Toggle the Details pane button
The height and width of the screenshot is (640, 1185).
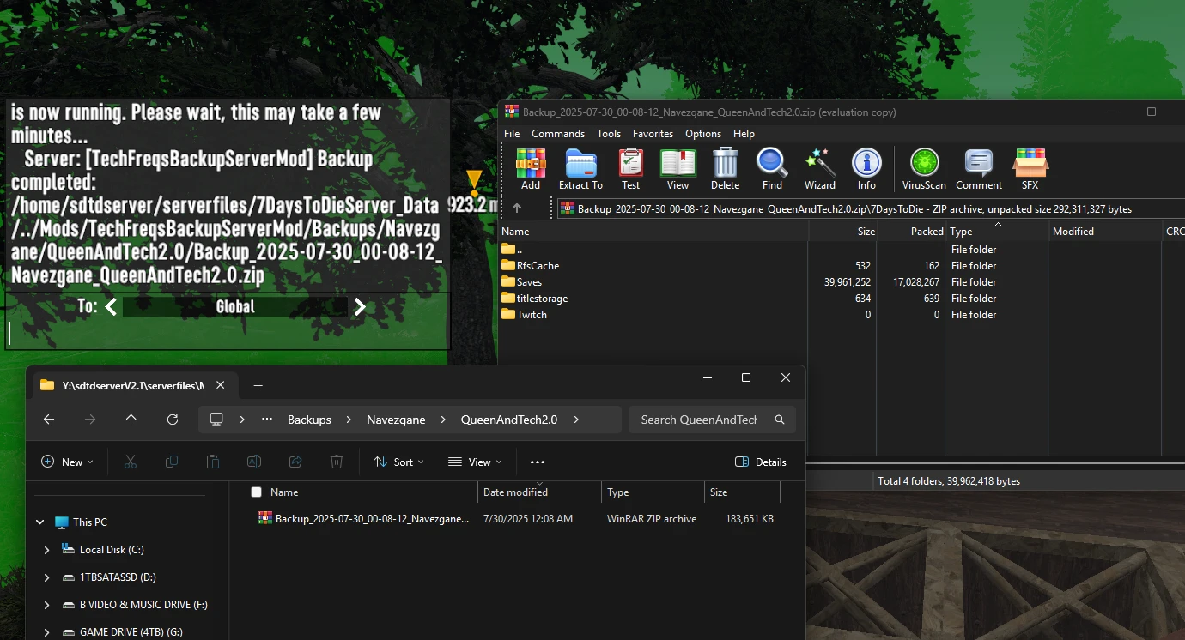pyautogui.click(x=761, y=462)
